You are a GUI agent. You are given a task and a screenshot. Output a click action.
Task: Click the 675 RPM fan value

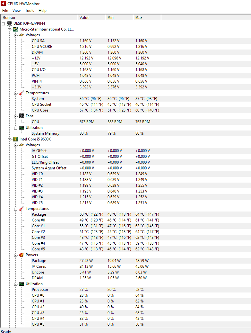pos(87,122)
